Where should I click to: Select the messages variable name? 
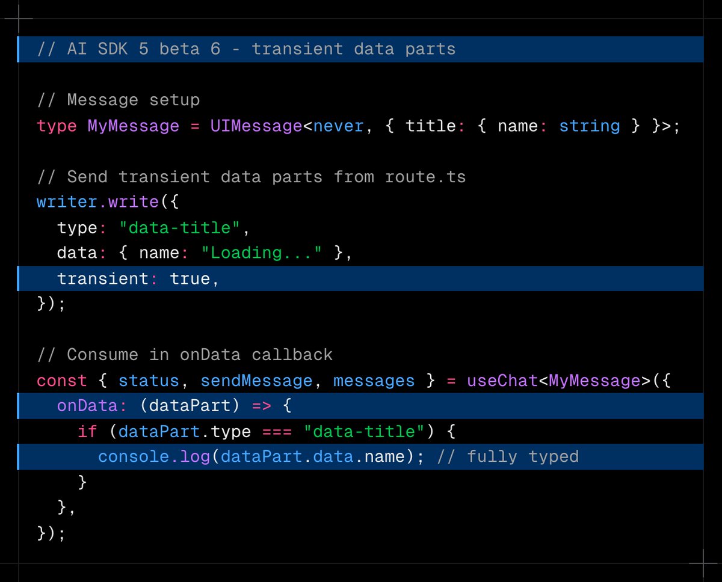tap(373, 380)
